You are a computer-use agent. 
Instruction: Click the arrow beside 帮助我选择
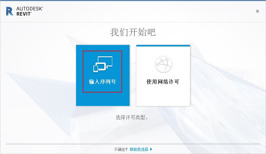click(151, 149)
